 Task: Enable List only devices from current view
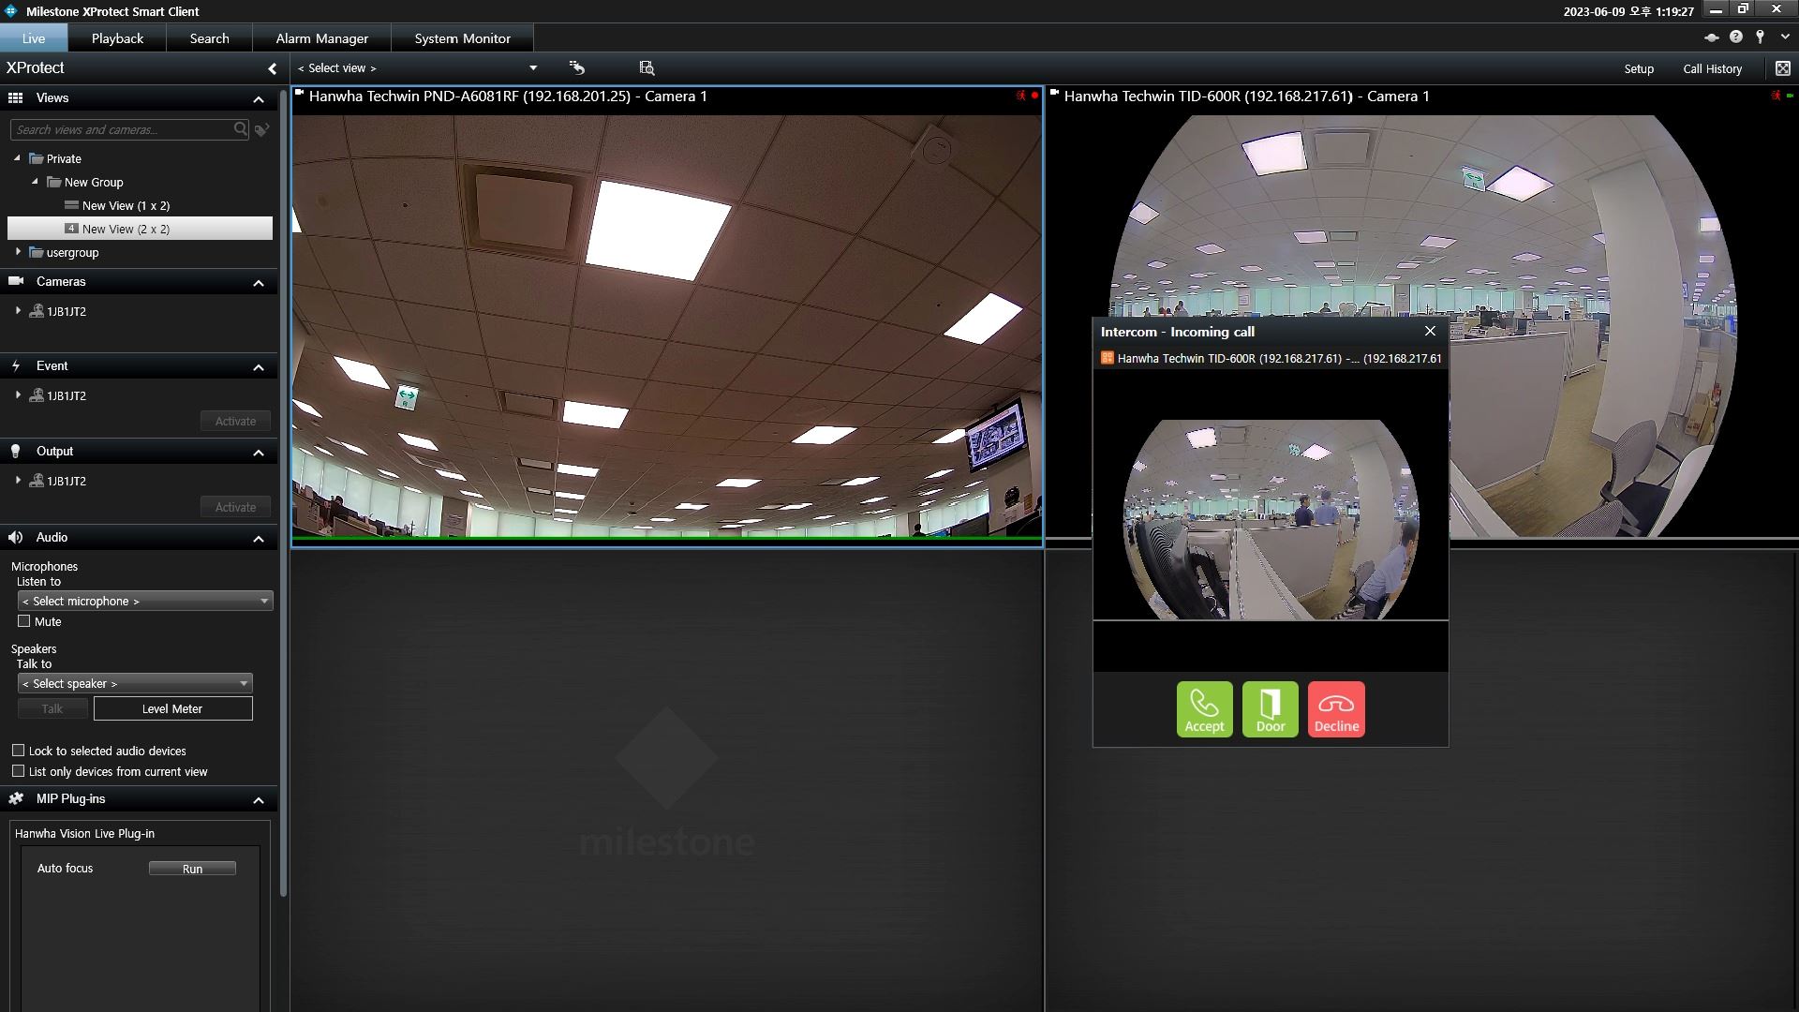click(18, 771)
